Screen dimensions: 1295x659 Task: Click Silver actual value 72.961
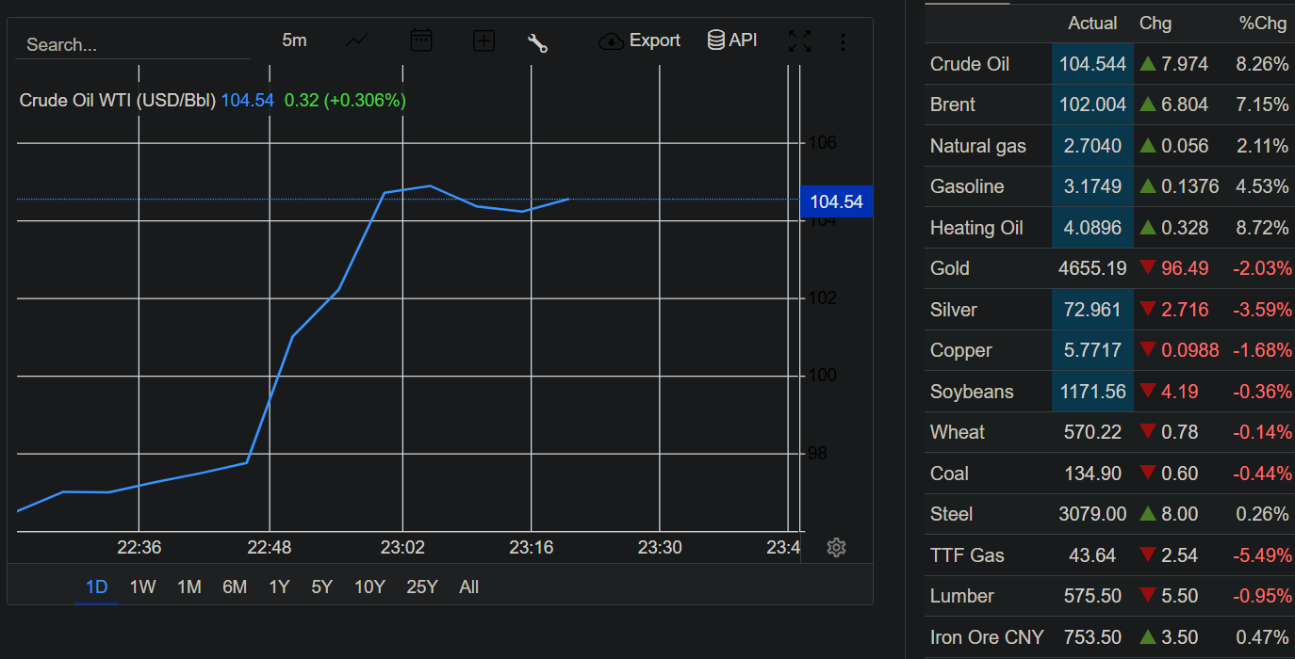[1092, 310]
